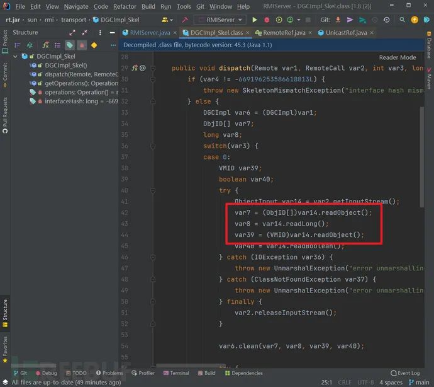Click the editor horizontal scrollbar
Image resolution: width=434 pixels, height=387 pixels.
click(191, 366)
